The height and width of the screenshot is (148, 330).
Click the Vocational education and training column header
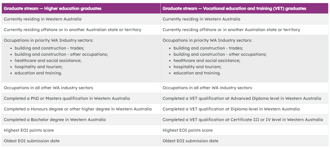coord(234,9)
